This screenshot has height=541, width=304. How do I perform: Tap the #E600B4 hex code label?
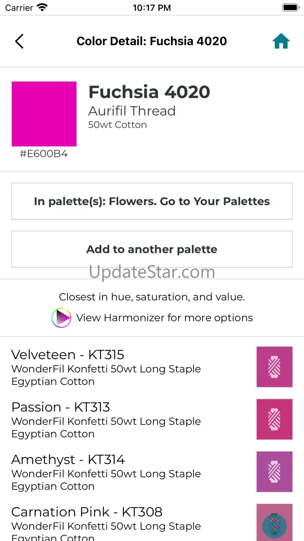[44, 154]
